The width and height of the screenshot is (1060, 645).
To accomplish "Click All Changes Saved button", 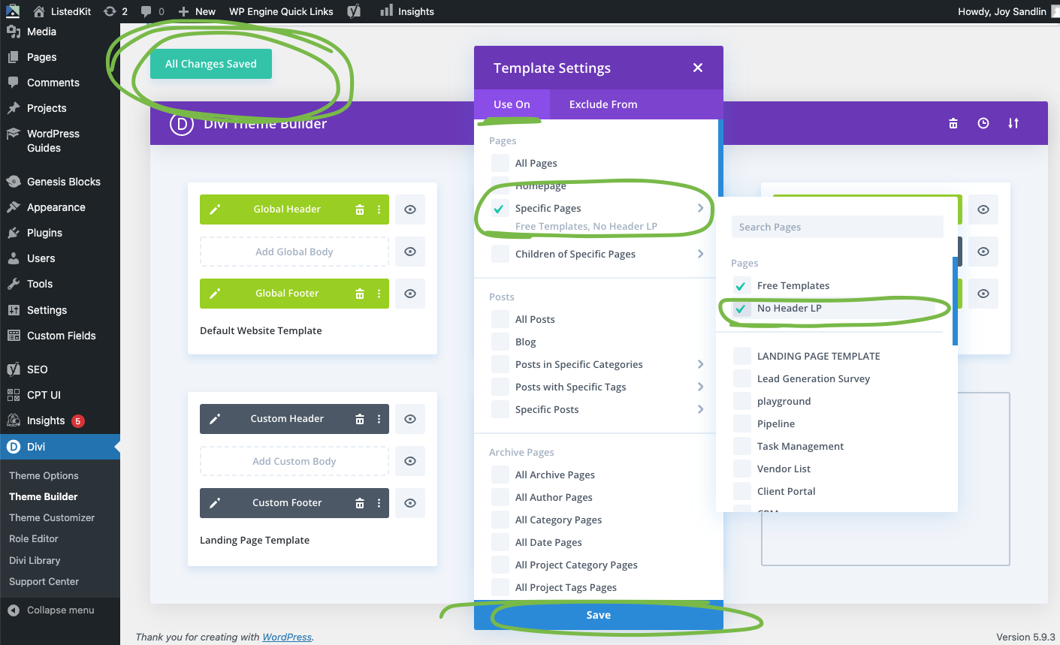I will click(211, 64).
